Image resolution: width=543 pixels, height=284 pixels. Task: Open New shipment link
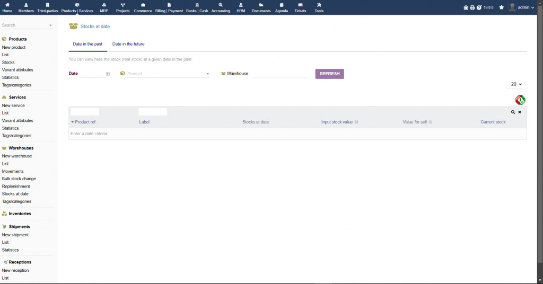pyautogui.click(x=15, y=235)
